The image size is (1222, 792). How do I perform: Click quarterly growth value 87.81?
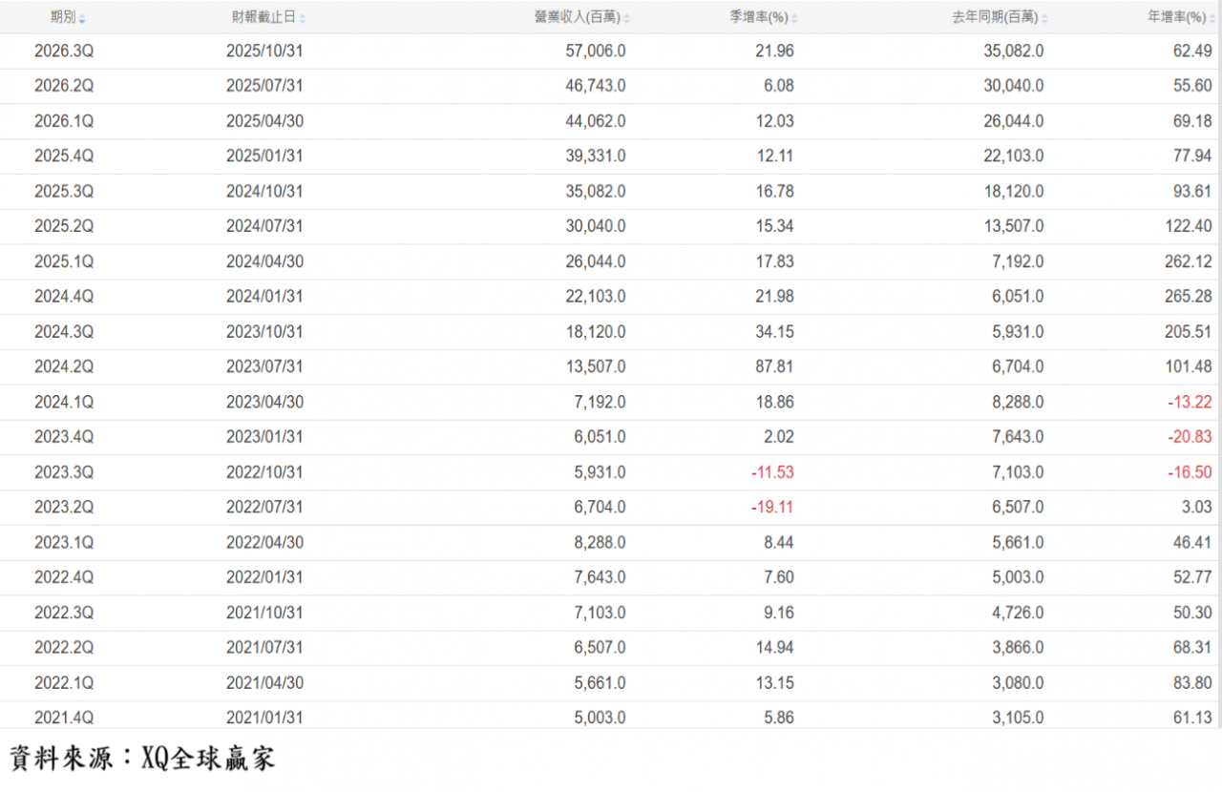tap(774, 366)
